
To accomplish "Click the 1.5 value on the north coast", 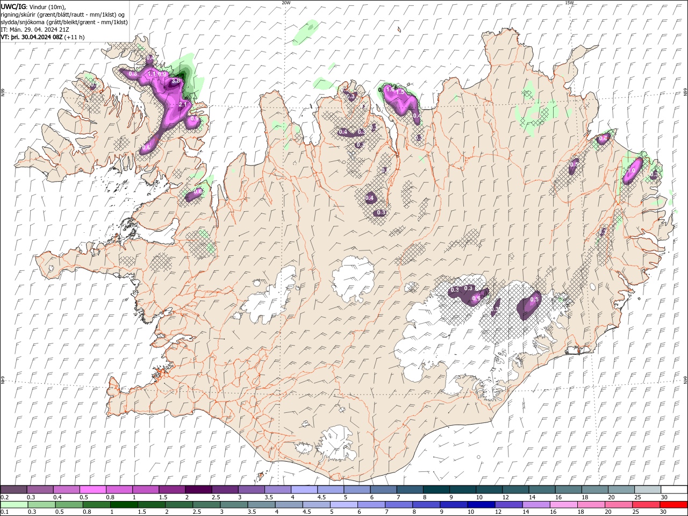I will click(x=400, y=92).
